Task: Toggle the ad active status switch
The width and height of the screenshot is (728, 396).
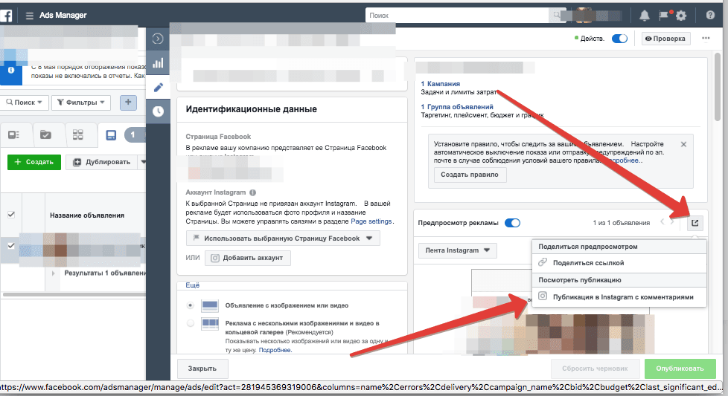Action: point(619,39)
